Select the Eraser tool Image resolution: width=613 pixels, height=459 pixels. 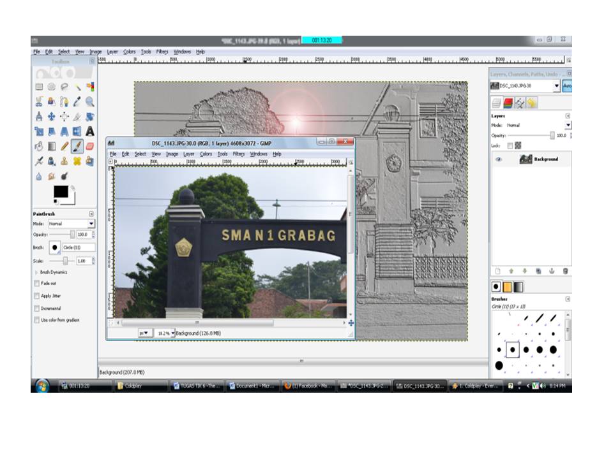pyautogui.click(x=90, y=147)
